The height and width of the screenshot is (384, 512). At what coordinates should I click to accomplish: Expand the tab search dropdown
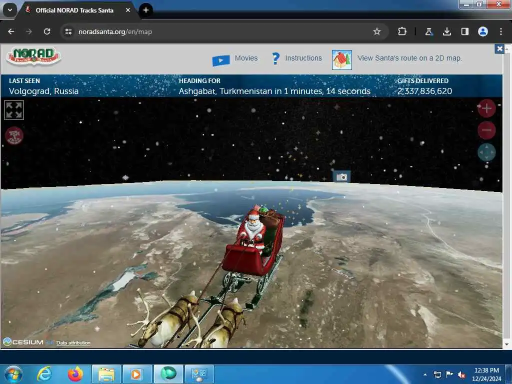pos(10,10)
